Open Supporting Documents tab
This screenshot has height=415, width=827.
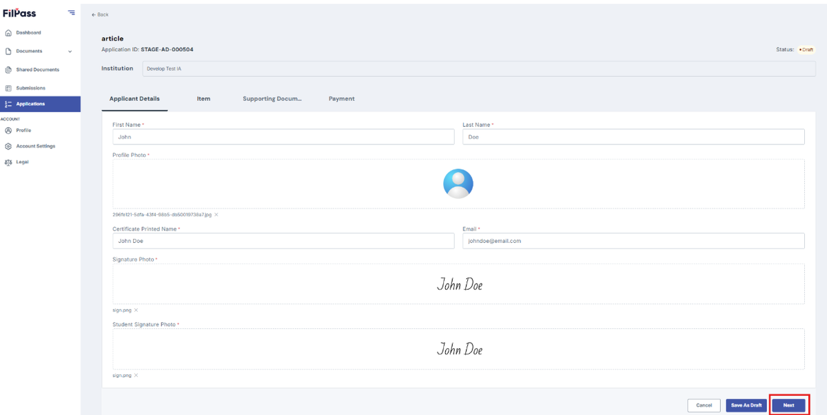click(272, 99)
